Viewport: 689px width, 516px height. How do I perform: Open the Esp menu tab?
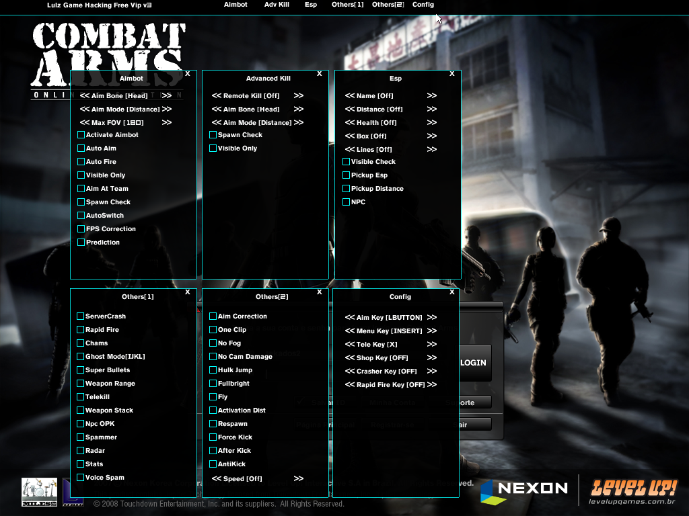tap(311, 5)
